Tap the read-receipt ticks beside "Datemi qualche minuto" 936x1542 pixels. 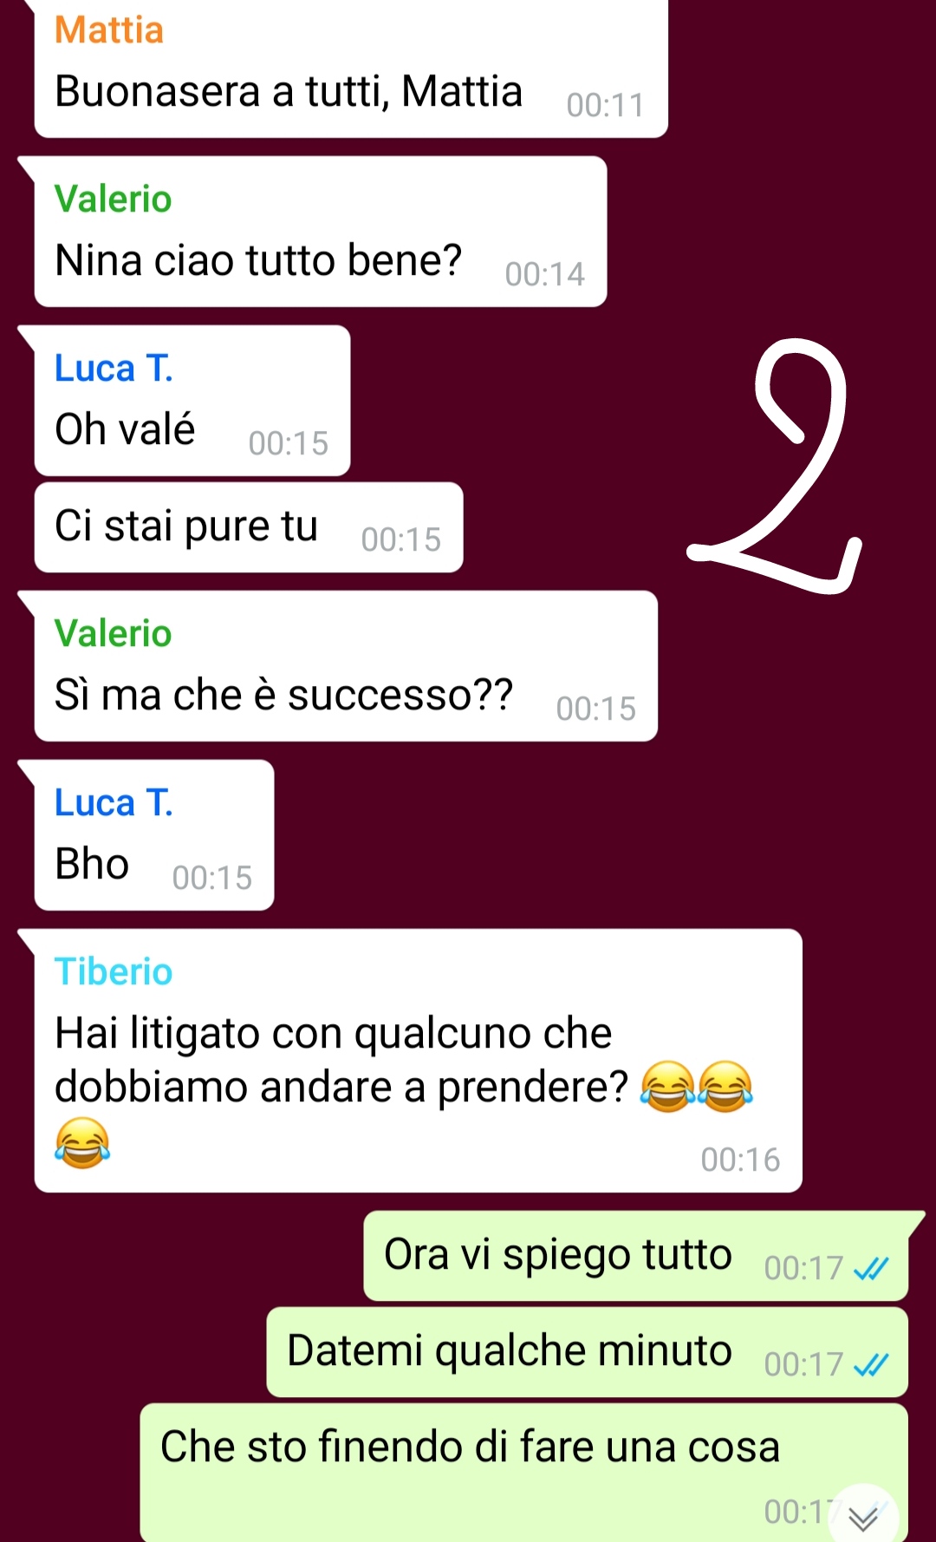[871, 1366]
